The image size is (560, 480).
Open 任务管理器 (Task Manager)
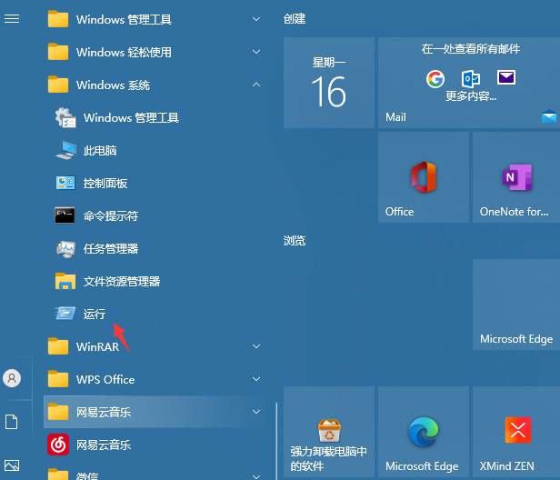tap(109, 248)
